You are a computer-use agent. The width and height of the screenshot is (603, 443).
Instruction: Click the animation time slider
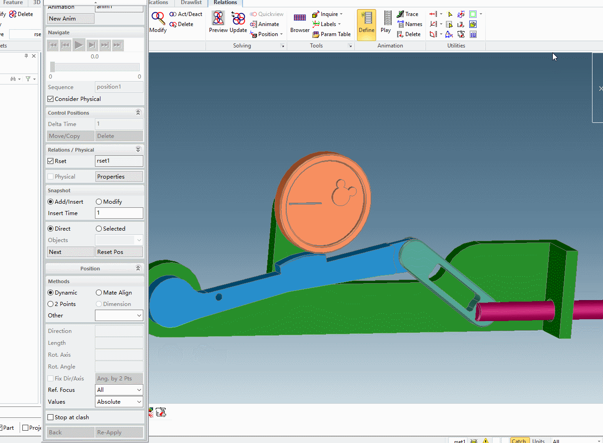[94, 67]
